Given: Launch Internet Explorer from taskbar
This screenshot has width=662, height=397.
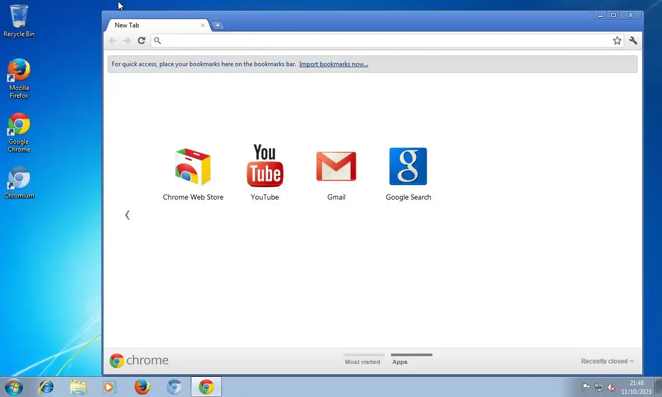Looking at the screenshot, I should pos(47,387).
